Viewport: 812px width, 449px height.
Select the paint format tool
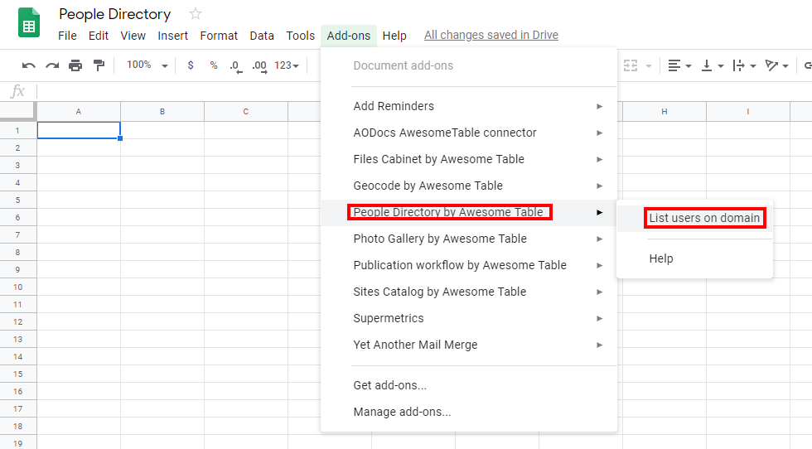99,65
